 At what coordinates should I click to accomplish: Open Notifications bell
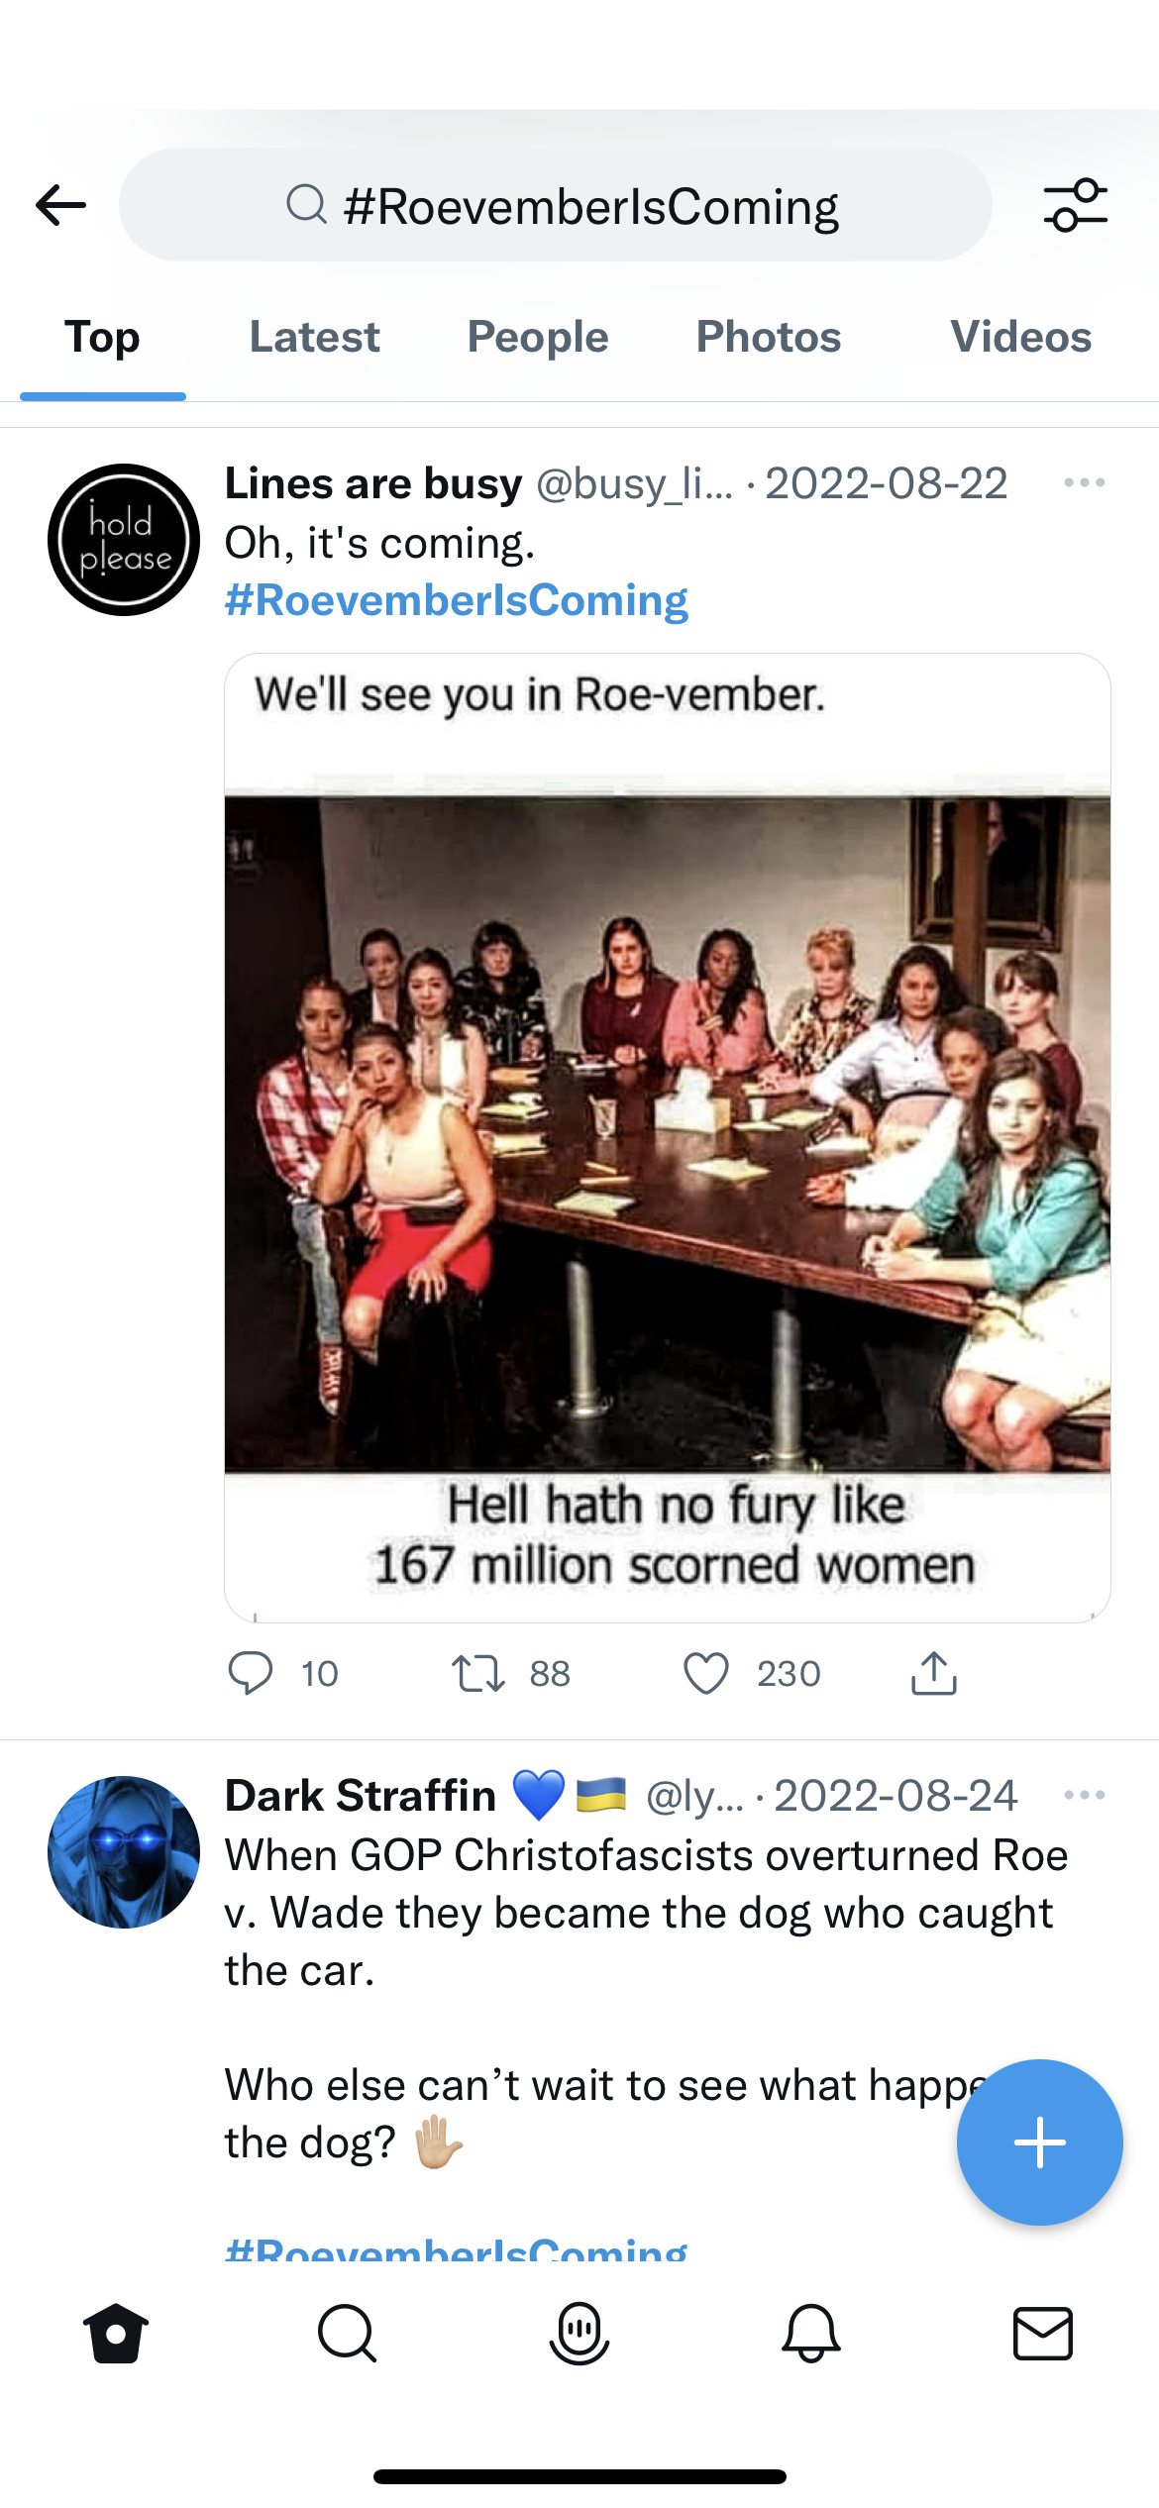coord(811,2333)
